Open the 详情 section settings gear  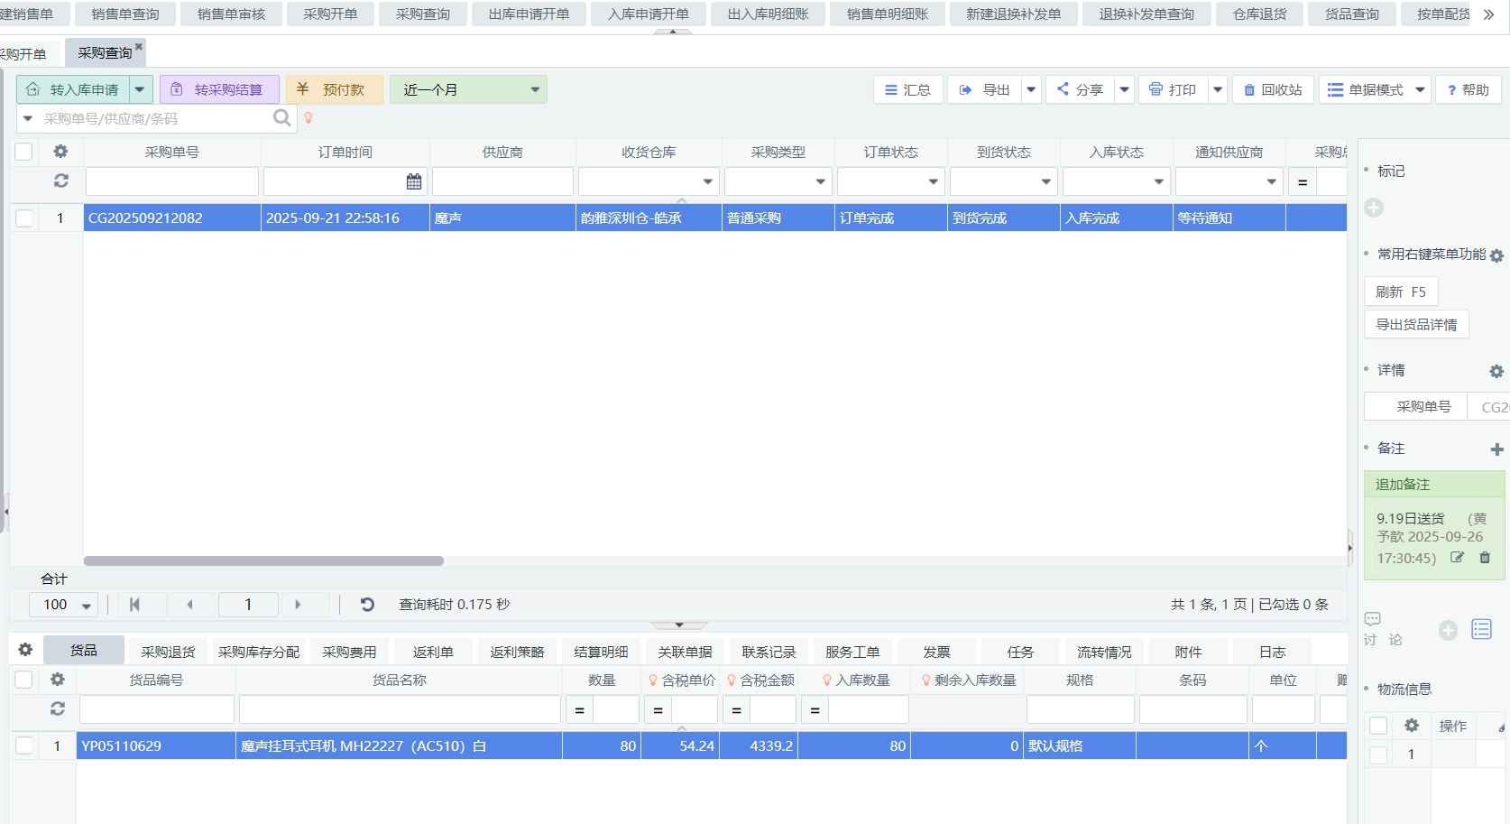pyautogui.click(x=1496, y=371)
